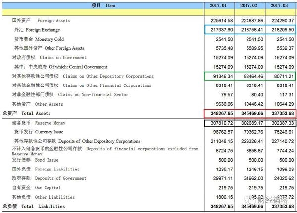Select the Total Assets row label

(26, 114)
